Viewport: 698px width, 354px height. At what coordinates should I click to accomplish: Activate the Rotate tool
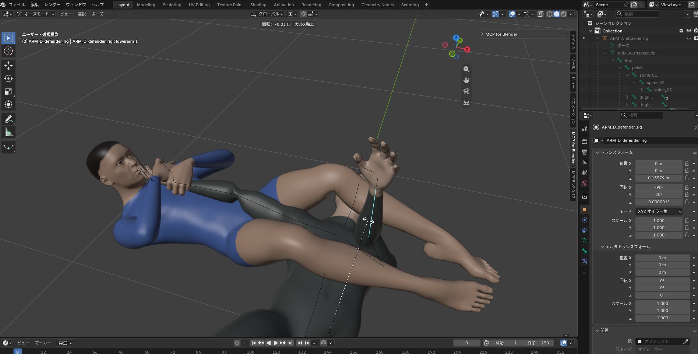coord(8,78)
